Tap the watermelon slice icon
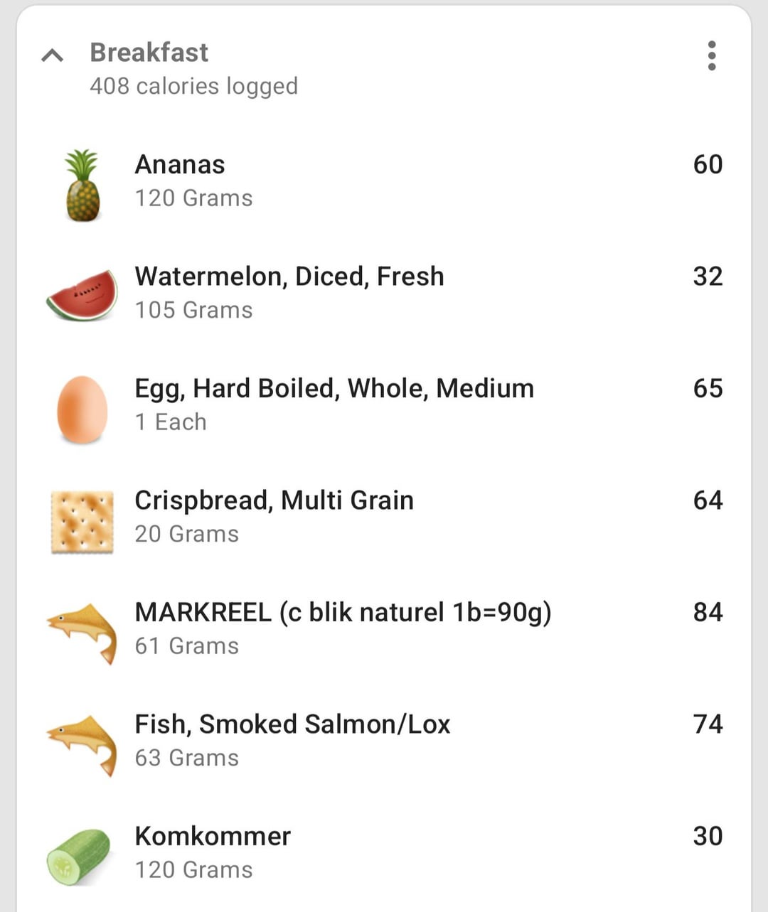The height and width of the screenshot is (912, 768). (82, 295)
